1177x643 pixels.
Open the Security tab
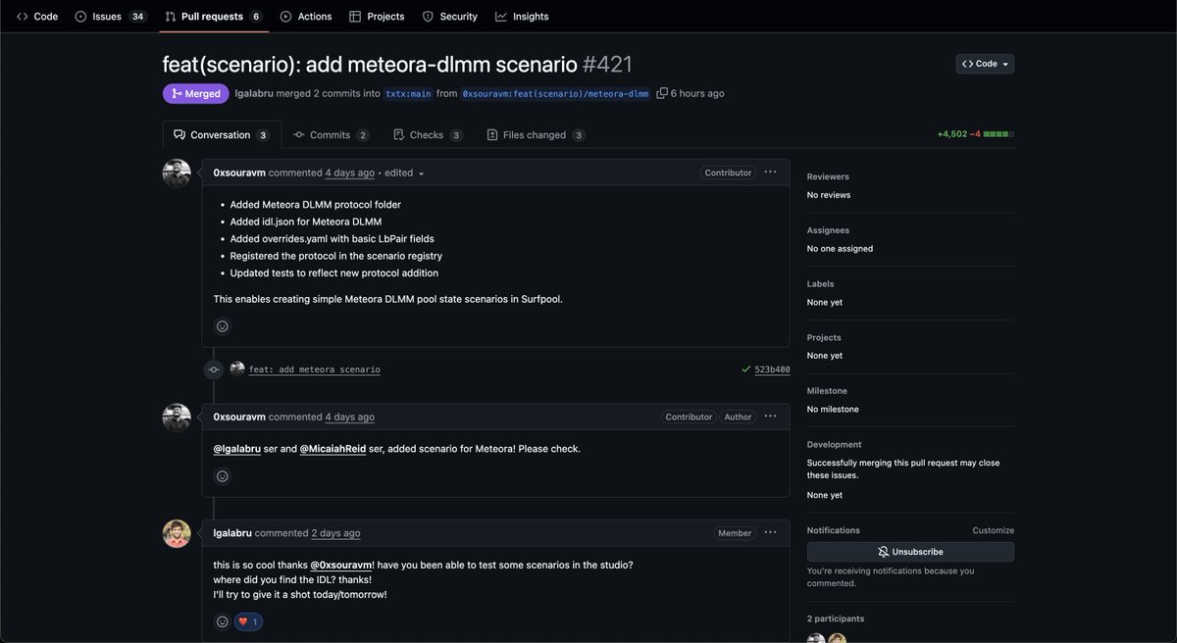tap(449, 16)
